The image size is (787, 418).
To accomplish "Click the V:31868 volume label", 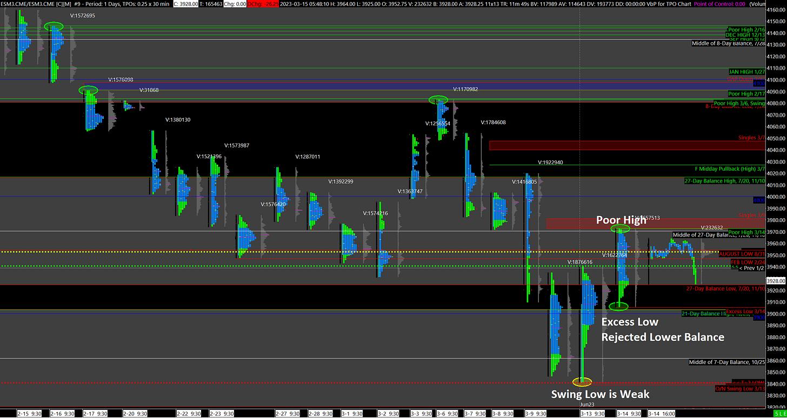I will point(149,90).
